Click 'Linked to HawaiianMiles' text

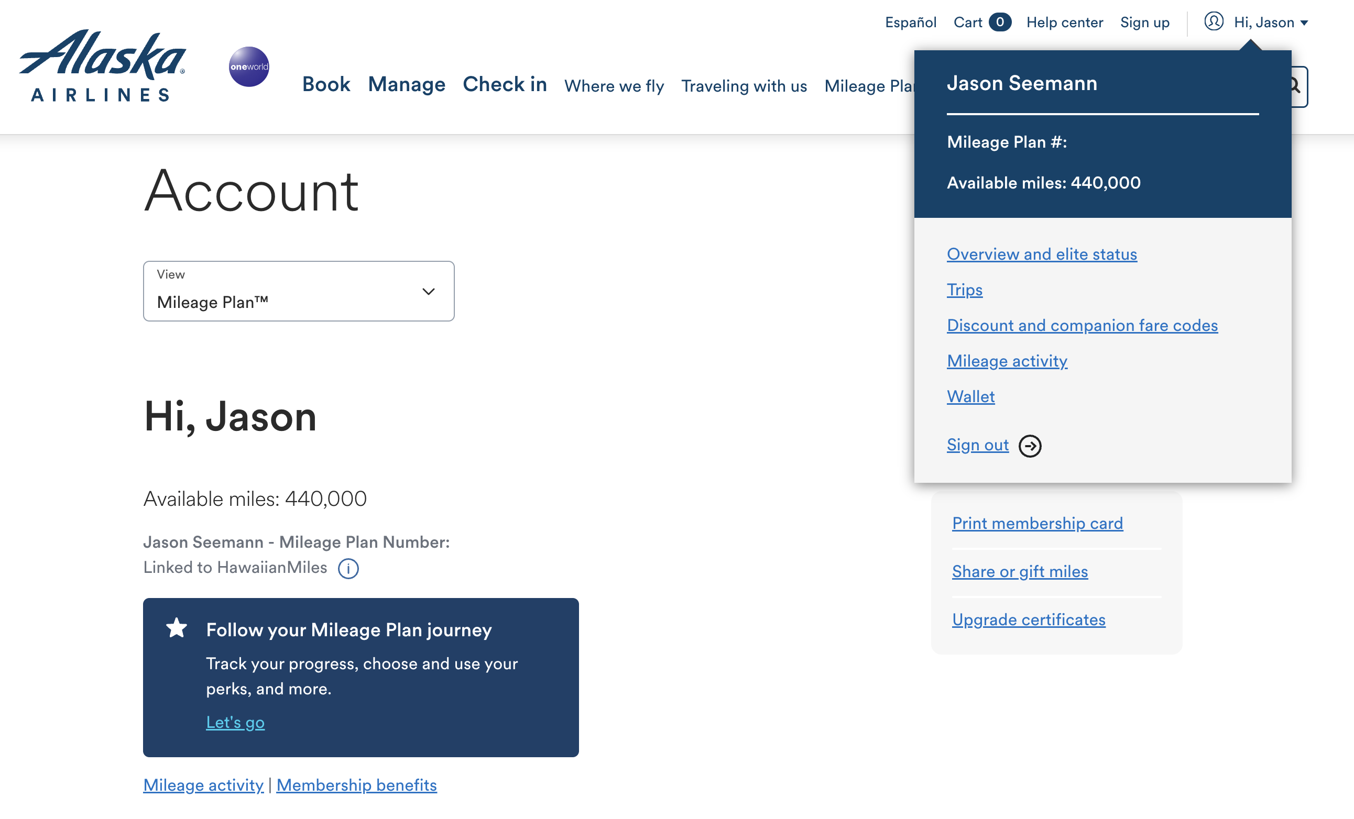(235, 568)
